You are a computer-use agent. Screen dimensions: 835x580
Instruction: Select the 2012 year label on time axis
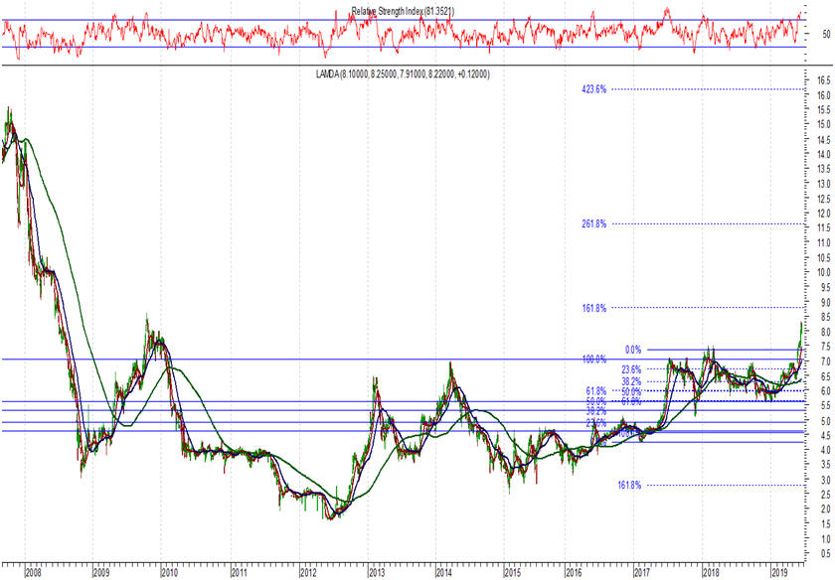308,573
